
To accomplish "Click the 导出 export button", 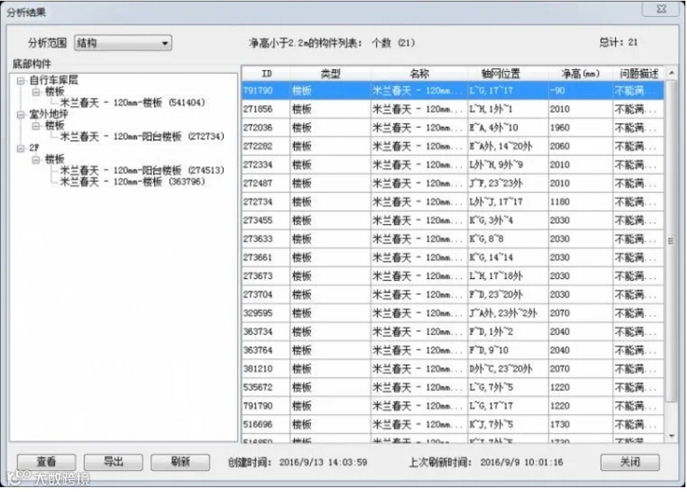I will (x=113, y=462).
